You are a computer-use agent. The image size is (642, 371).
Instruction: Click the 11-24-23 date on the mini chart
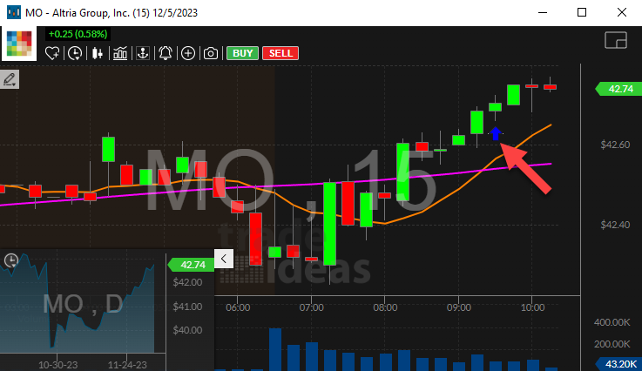(x=127, y=364)
